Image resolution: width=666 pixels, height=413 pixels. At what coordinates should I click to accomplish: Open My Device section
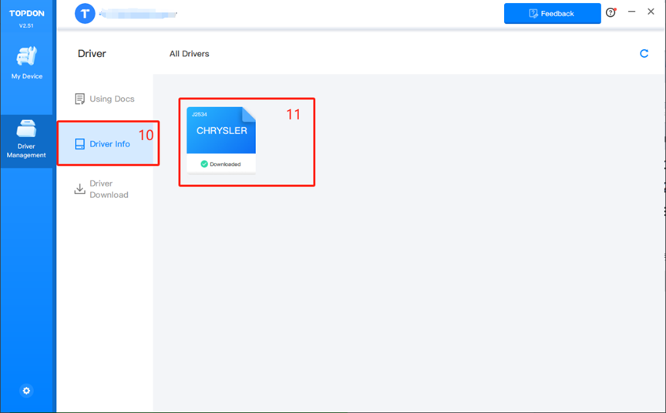point(27,63)
